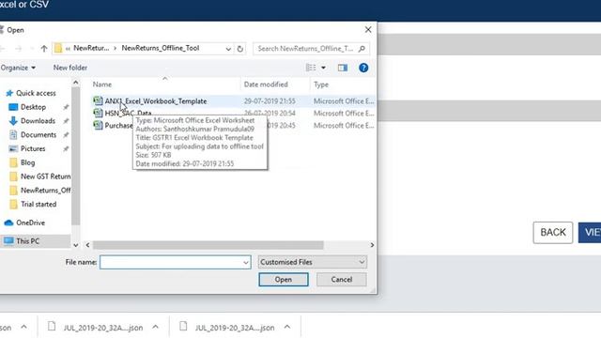601x338 pixels.
Task: Click BACK button in web page
Action: tap(553, 232)
